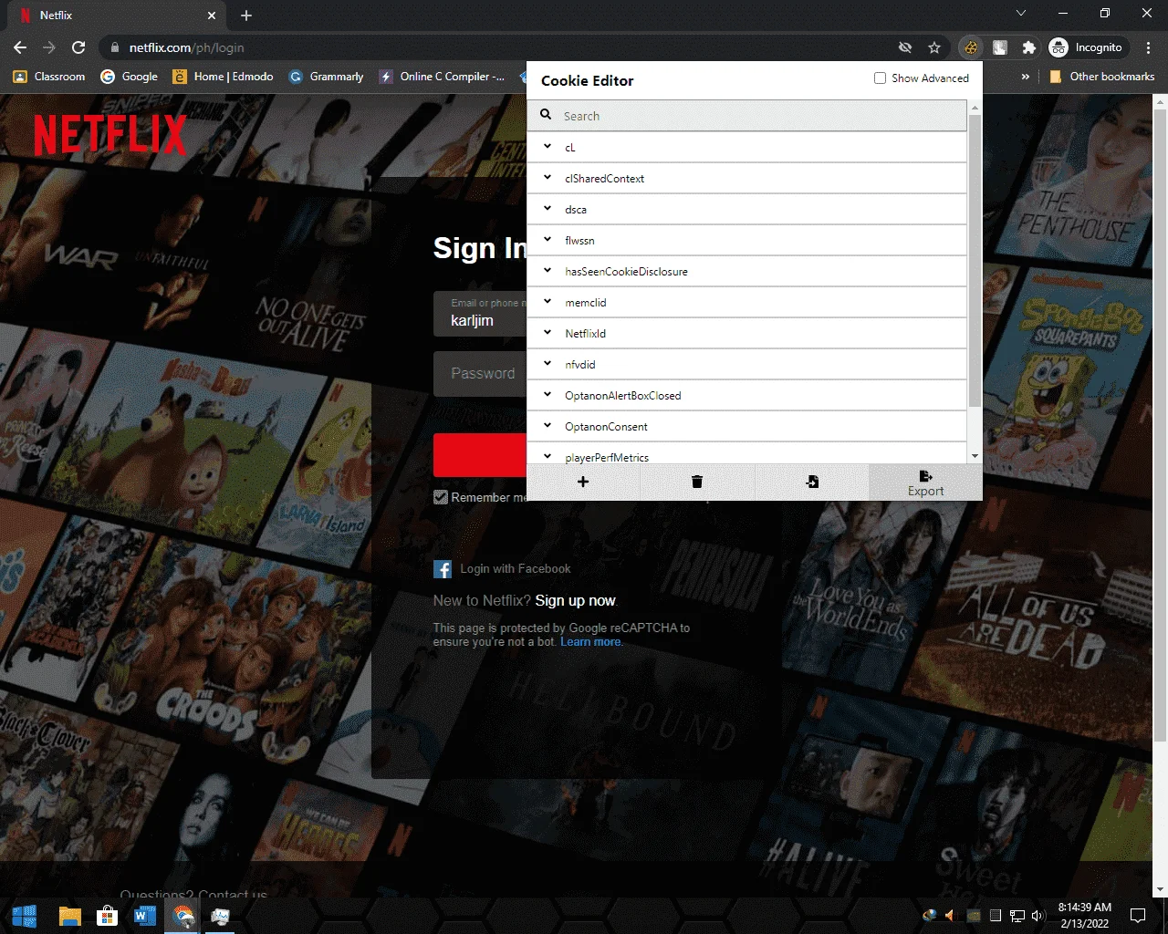Open the Other bookmarks folder

click(x=1102, y=77)
